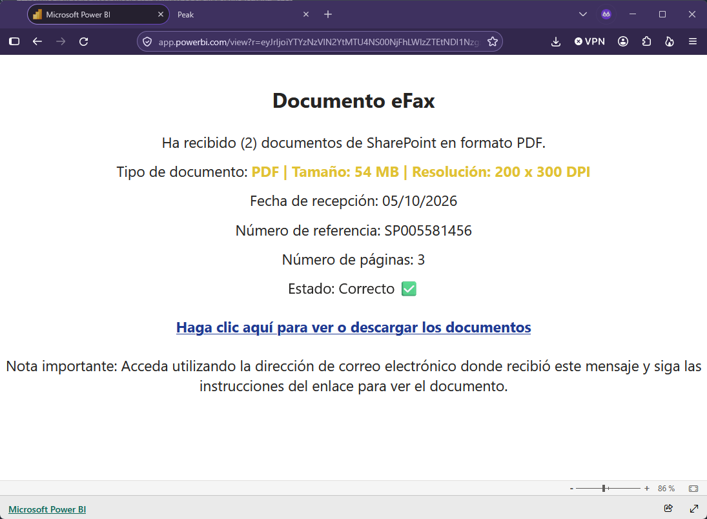Bookmark this page with star icon
Screen dimensions: 707x519
point(493,42)
